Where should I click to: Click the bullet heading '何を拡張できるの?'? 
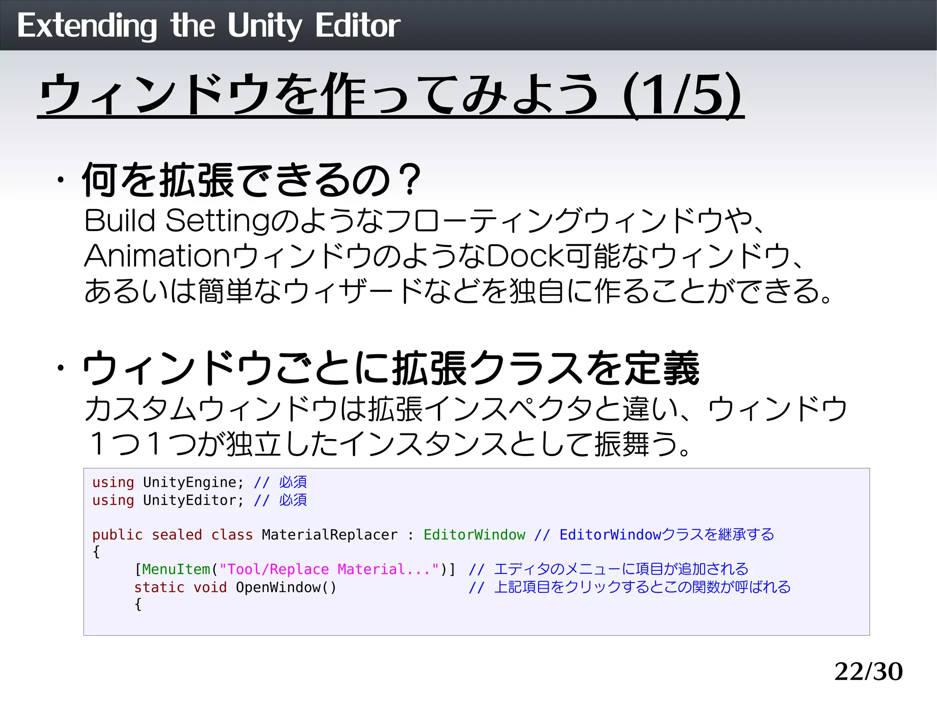click(251, 180)
